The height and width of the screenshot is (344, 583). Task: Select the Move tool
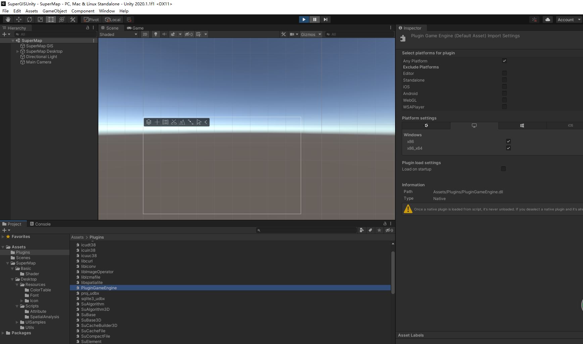[x=18, y=19]
